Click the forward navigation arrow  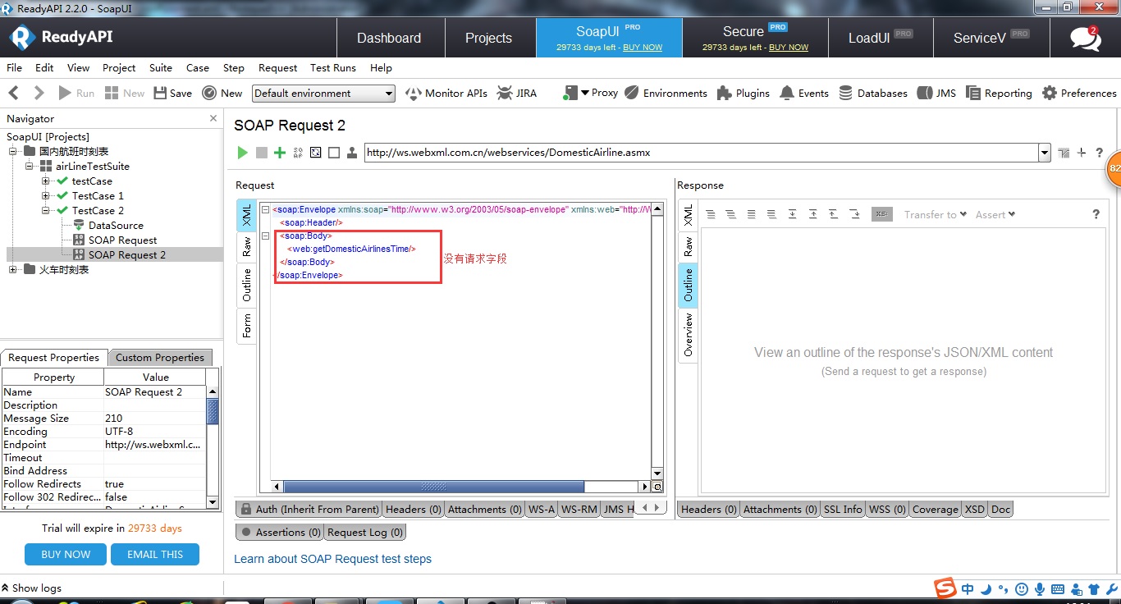(x=38, y=93)
